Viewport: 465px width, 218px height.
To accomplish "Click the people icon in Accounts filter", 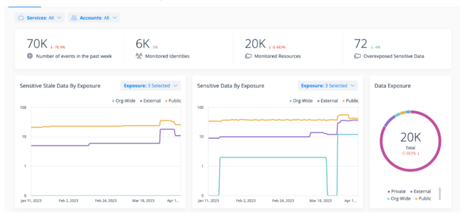I will (x=74, y=18).
